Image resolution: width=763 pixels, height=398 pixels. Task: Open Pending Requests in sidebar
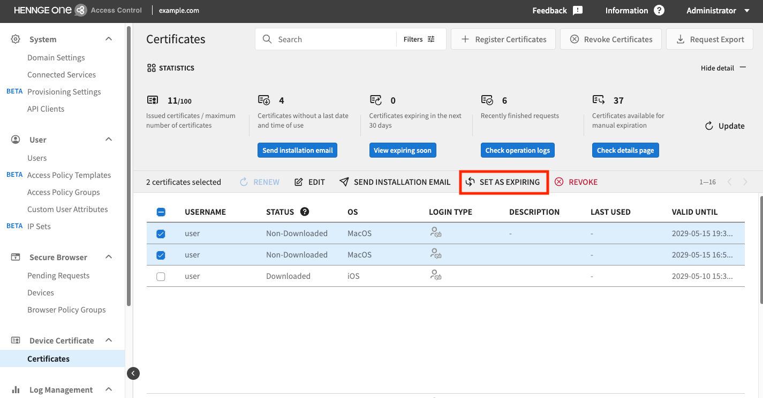click(58, 275)
